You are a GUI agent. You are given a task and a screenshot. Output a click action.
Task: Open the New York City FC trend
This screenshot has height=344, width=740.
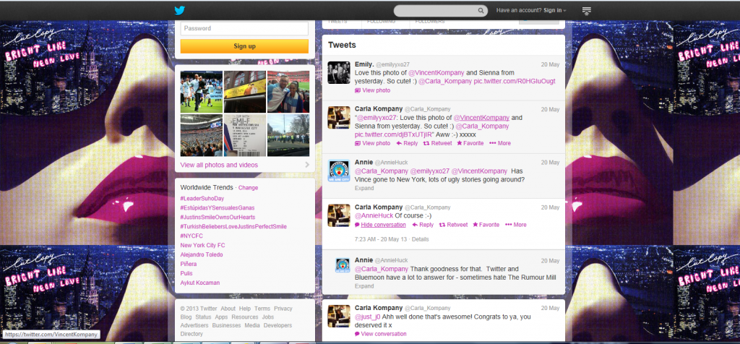202,246
